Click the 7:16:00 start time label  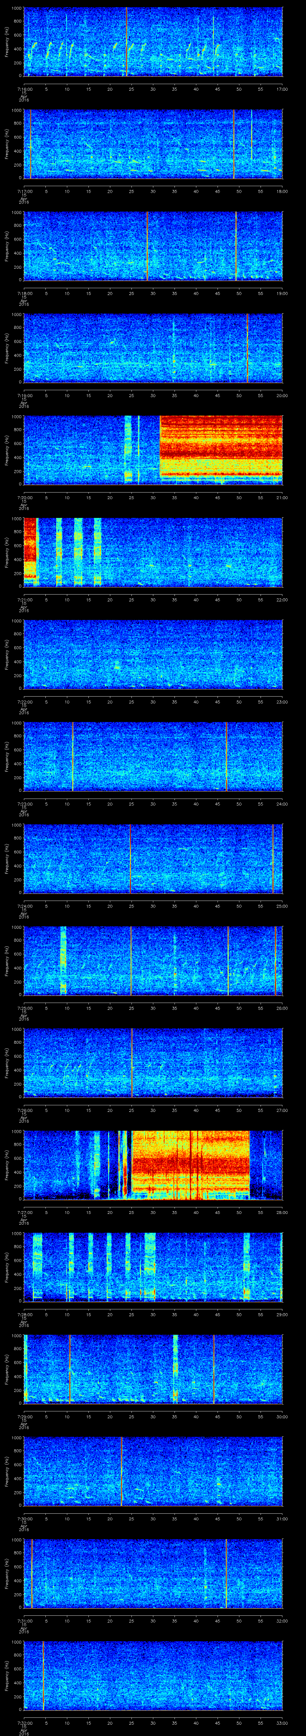(24, 89)
